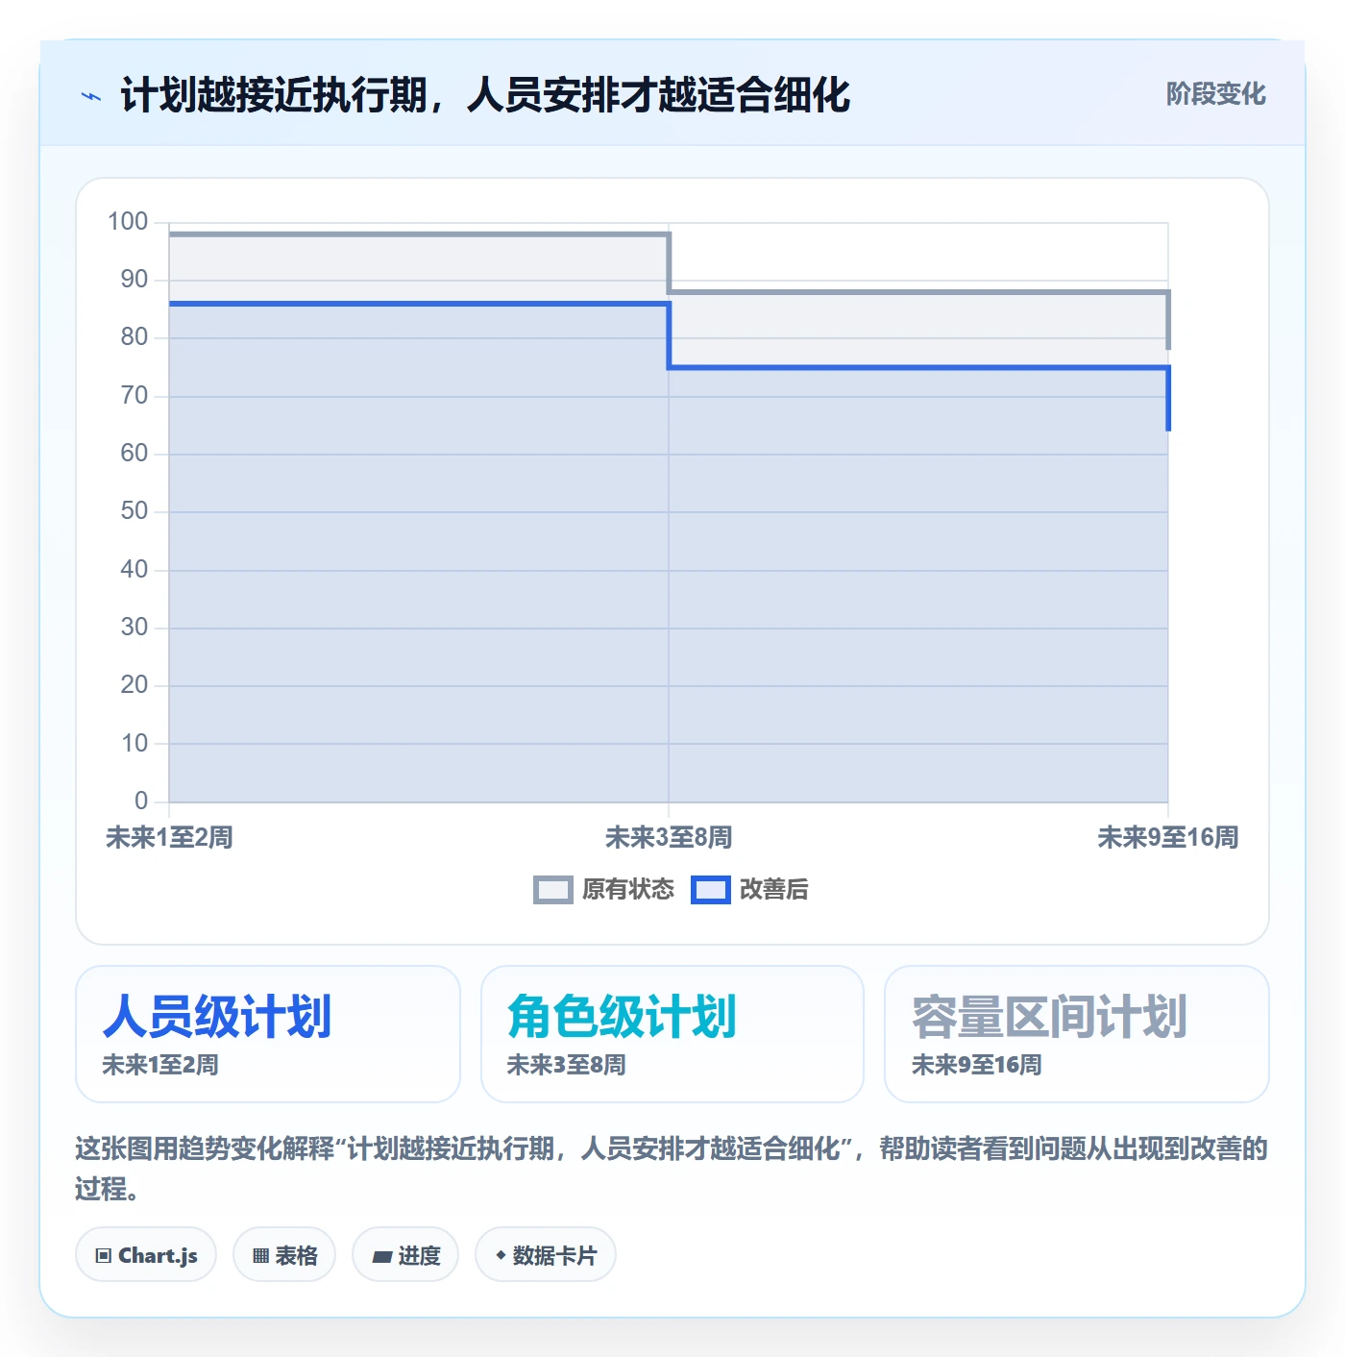1345x1357 pixels.
Task: Click the y-axis value 50
Action: 134,511
